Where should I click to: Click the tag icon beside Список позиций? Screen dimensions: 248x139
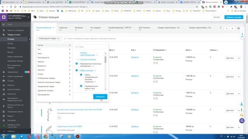(x=35, y=17)
